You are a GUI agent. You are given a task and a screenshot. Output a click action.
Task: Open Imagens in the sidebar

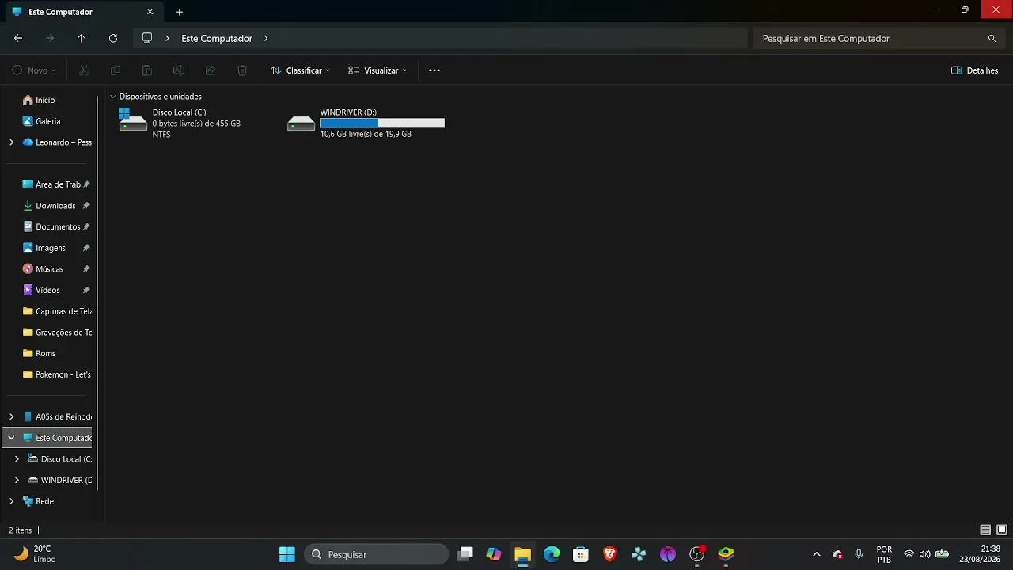[49, 248]
